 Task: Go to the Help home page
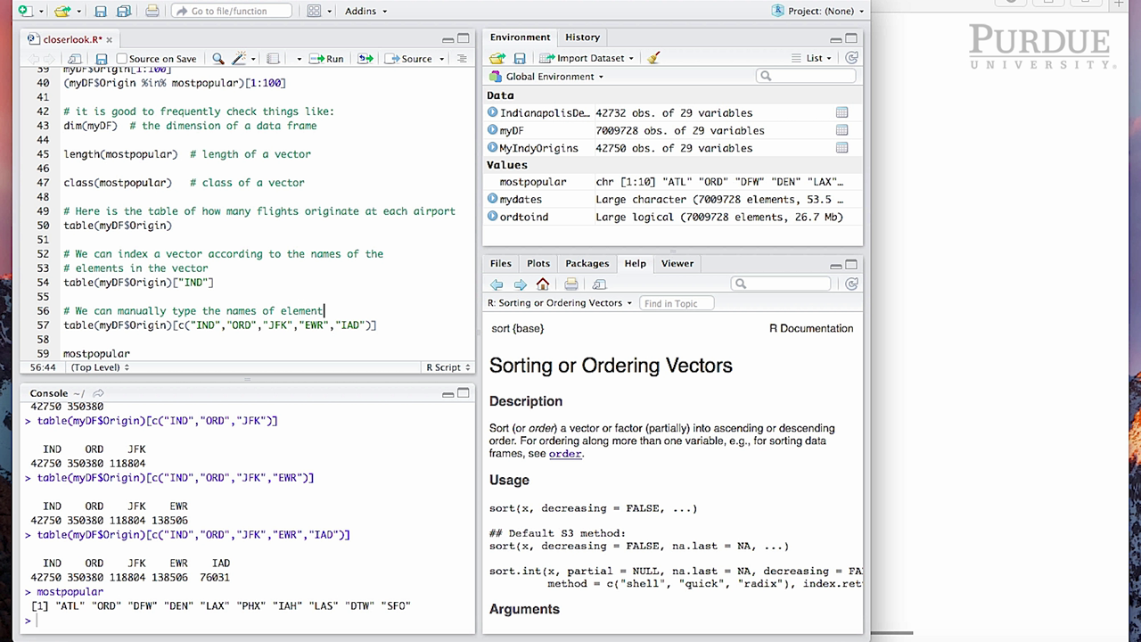pos(543,284)
